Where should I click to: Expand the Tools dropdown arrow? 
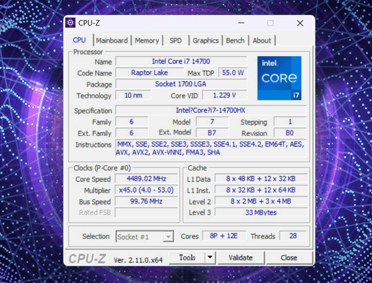click(x=210, y=257)
